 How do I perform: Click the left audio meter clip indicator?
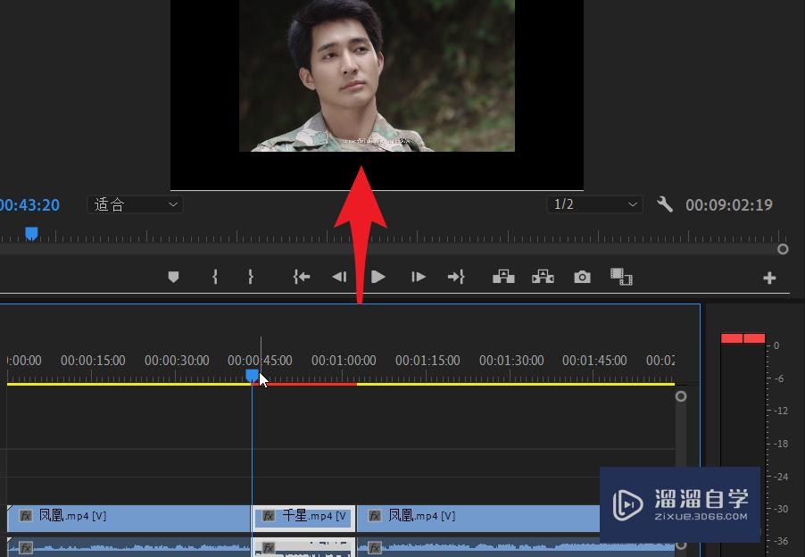click(x=732, y=337)
